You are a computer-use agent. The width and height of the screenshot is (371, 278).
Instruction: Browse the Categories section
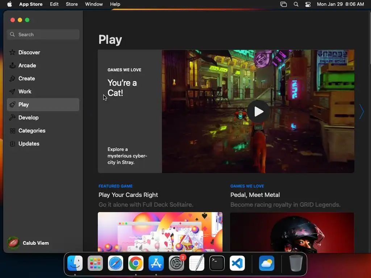pos(43,130)
